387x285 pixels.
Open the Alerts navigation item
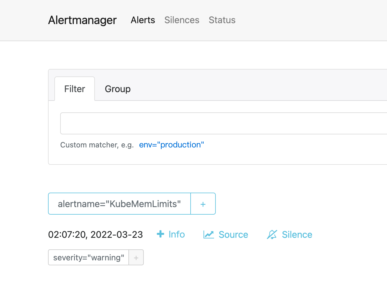tap(143, 20)
